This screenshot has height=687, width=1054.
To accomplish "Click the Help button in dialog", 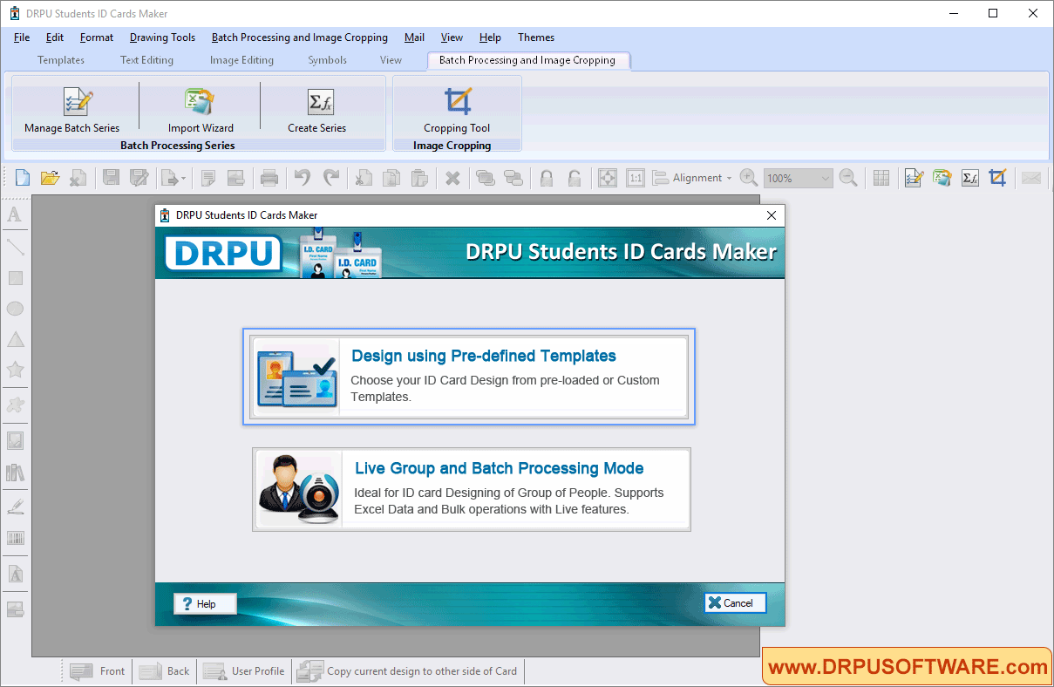I will tap(205, 603).
